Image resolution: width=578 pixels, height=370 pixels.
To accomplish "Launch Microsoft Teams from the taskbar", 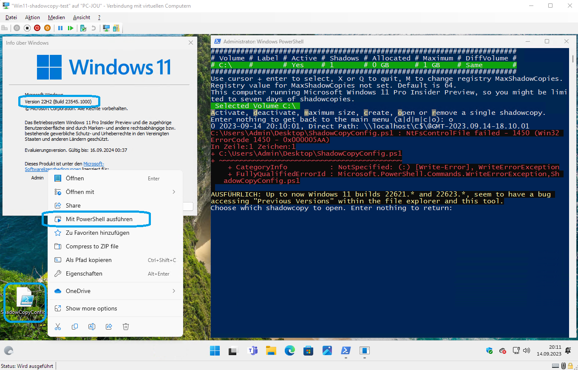I will [x=253, y=351].
